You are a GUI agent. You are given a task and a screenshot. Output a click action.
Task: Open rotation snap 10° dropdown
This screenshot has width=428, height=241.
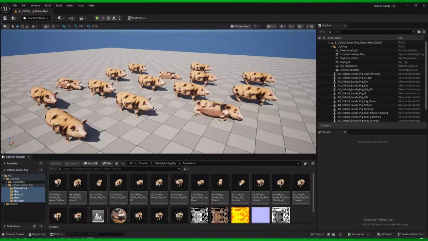82,26
